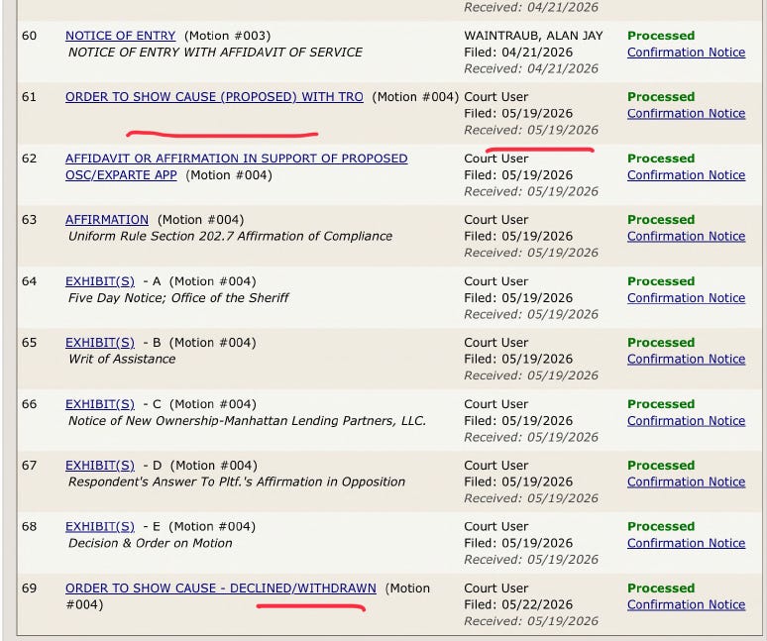
Task: Select 'Court User' in row 65
Action: coord(496,342)
